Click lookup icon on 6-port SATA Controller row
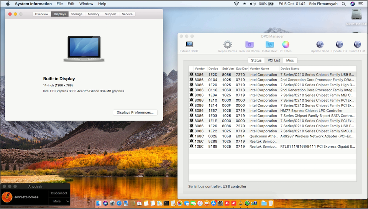This screenshot has height=209, width=368. click(x=192, y=115)
